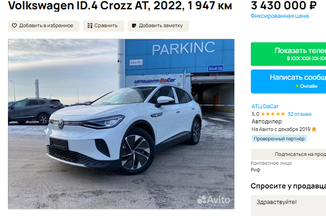Screen dimensions: 326x216
Task: Subscribe to the seller via Подписаться
Action: pyautogui.click(x=288, y=154)
